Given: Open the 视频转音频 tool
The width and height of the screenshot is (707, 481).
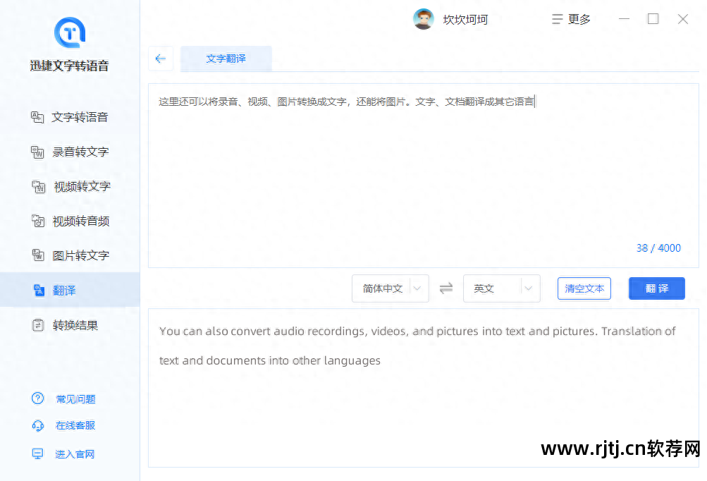Looking at the screenshot, I should coord(70,221).
